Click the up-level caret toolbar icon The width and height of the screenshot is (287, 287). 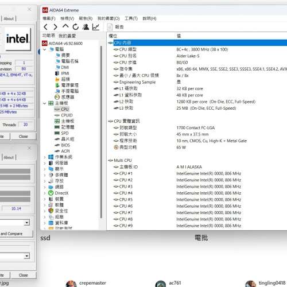point(65,26)
